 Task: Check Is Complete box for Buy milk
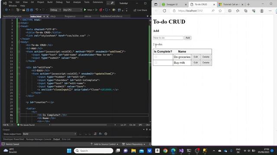pos(156,62)
